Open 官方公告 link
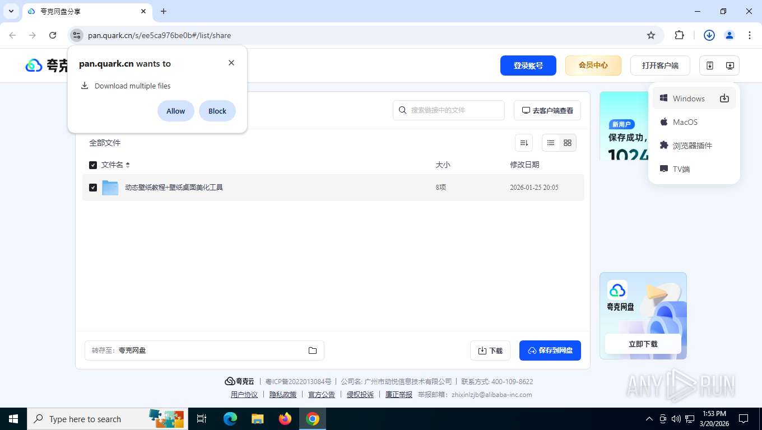762x430 pixels. pos(322,395)
